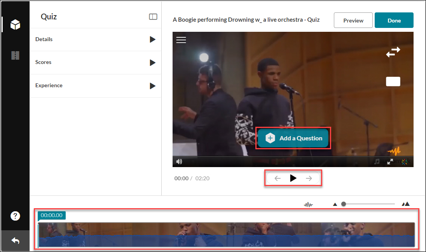Toggle the side panel layout icon

coord(153,17)
